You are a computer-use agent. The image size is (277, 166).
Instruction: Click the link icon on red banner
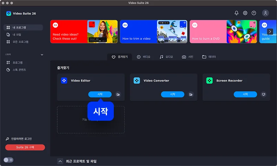pyautogui.click(x=56, y=25)
